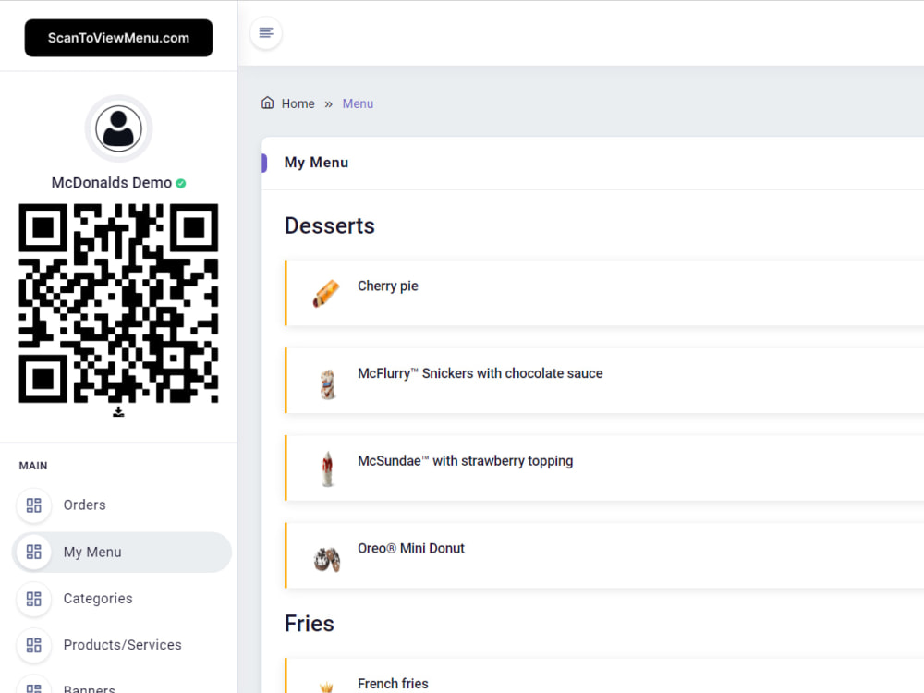Screen dimensions: 924x693
Task: Select McSundae with strawberry topping item
Action: click(604, 468)
